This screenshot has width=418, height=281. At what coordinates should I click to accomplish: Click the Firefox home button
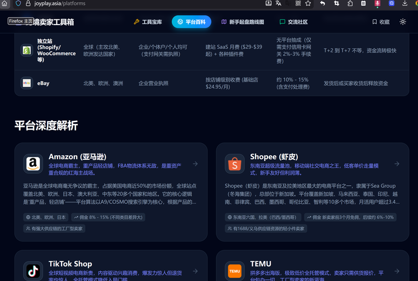pos(5,4)
